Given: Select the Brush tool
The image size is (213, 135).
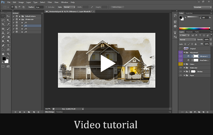Looking at the screenshot, I should (8, 29).
